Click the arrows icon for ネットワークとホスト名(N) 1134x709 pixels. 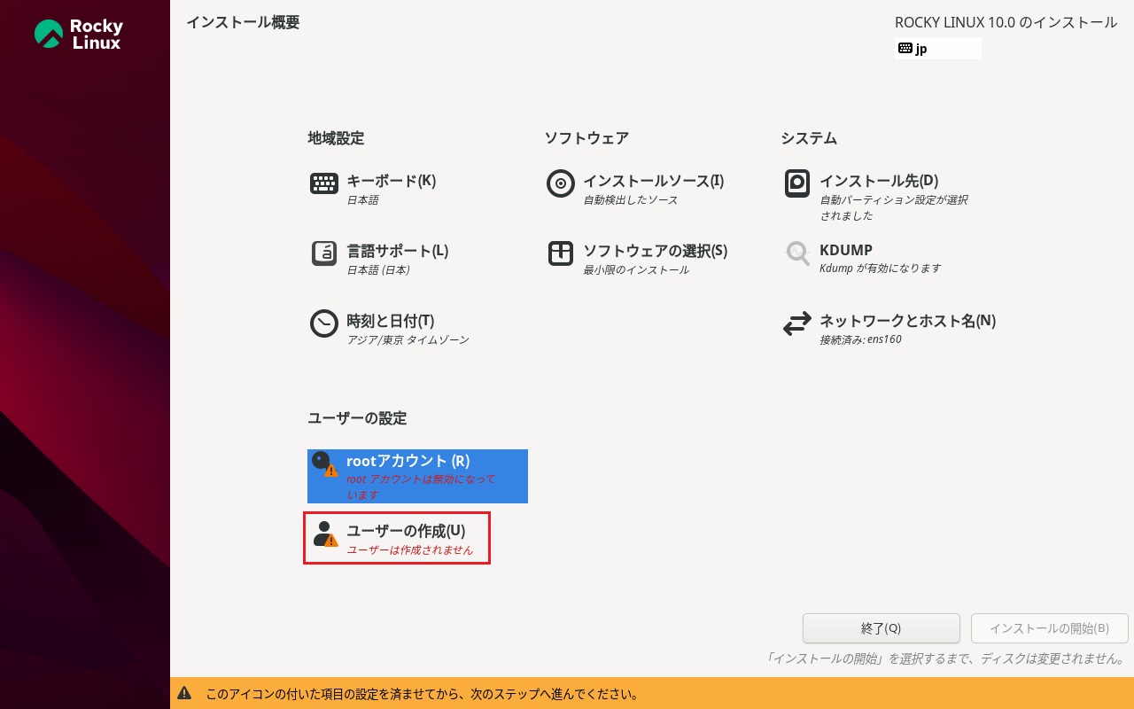click(x=797, y=323)
